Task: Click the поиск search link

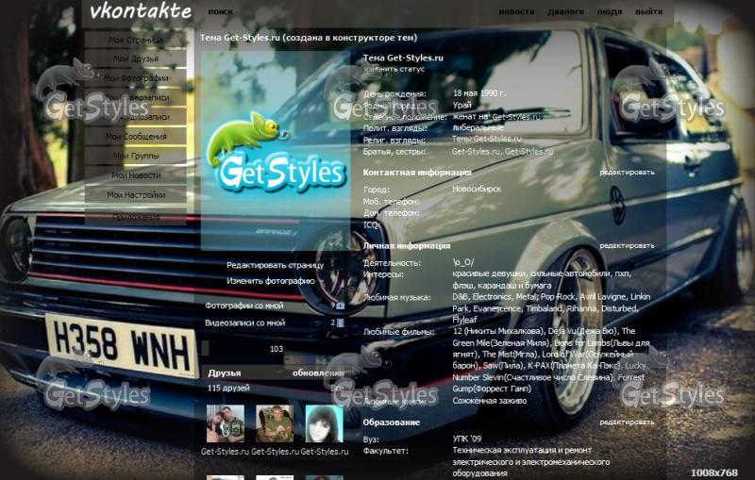Action: (221, 12)
